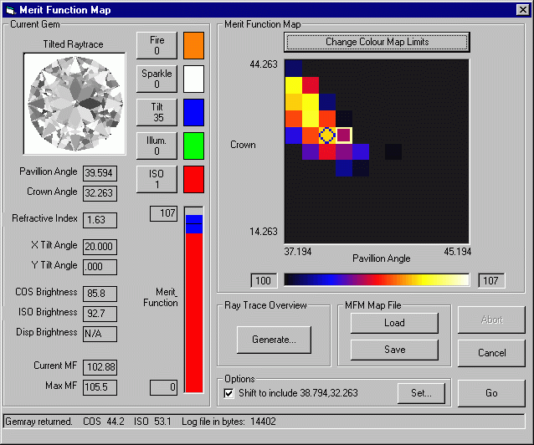Viewport: 534px width, 445px height.
Task: Click the Log file in bytes status
Action: pyautogui.click(x=228, y=422)
